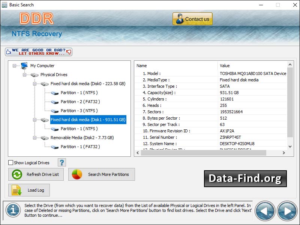Click the Removable Media Disk2 drive icon
This screenshot has width=300, height=225.
click(45, 138)
